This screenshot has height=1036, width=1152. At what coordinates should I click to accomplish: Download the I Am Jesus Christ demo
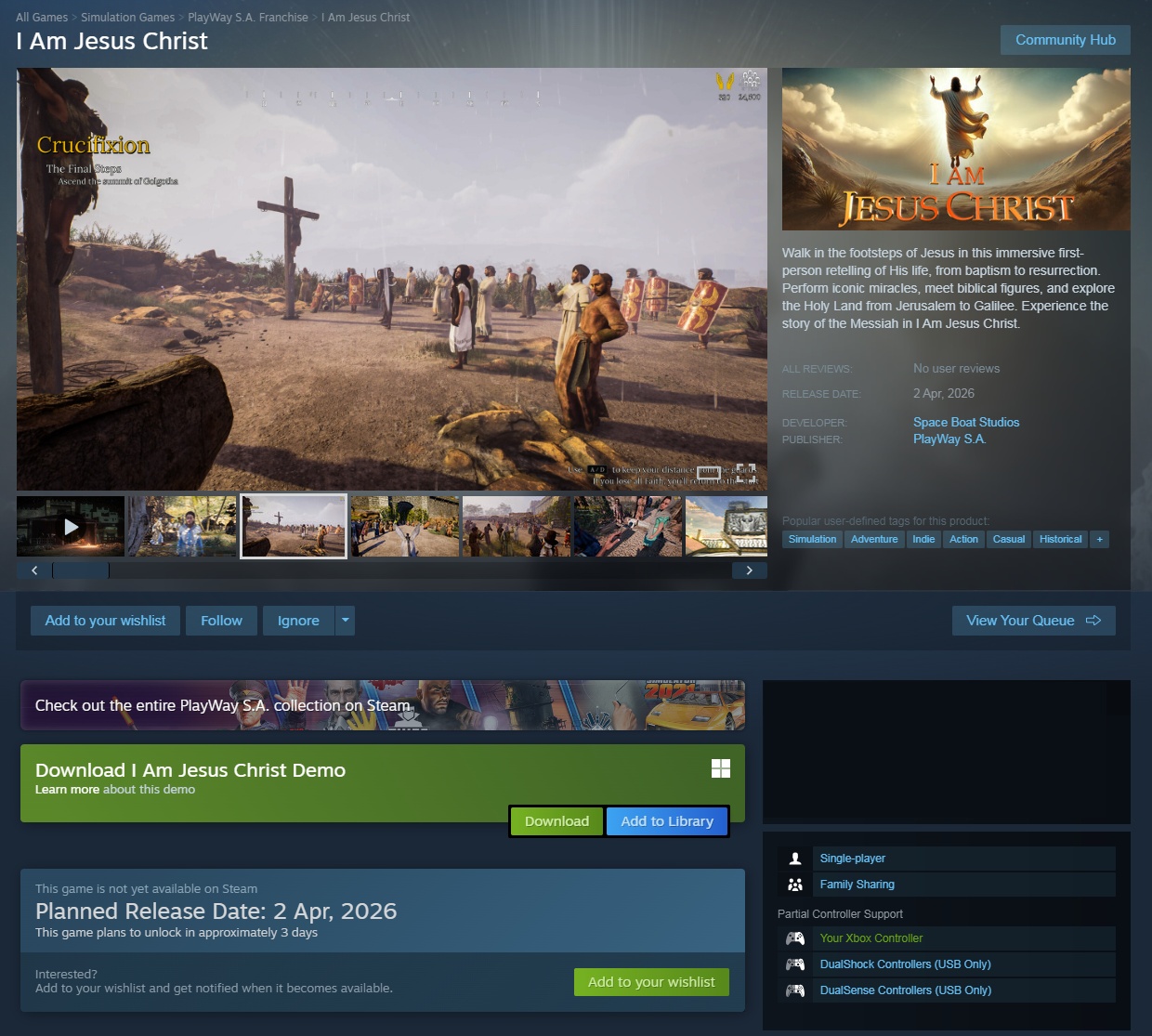[556, 821]
